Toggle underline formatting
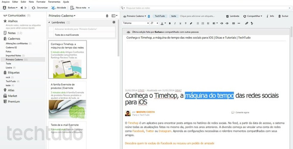Viewport: 293px width, 149px height. click(180, 23)
